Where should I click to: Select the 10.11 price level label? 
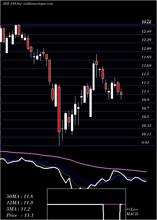(146, 134)
